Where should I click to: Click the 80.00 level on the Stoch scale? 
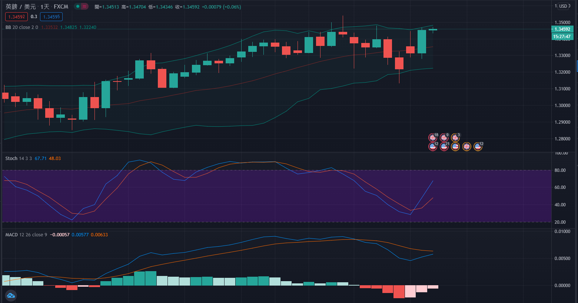tap(560, 170)
